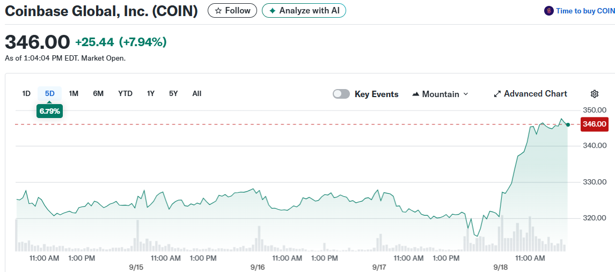Open the Advanced Chart view

pyautogui.click(x=530, y=94)
